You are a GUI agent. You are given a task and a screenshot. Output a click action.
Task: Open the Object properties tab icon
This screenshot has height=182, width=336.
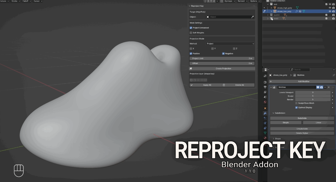(265, 108)
